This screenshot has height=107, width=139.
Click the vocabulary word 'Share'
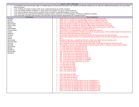(10, 39)
